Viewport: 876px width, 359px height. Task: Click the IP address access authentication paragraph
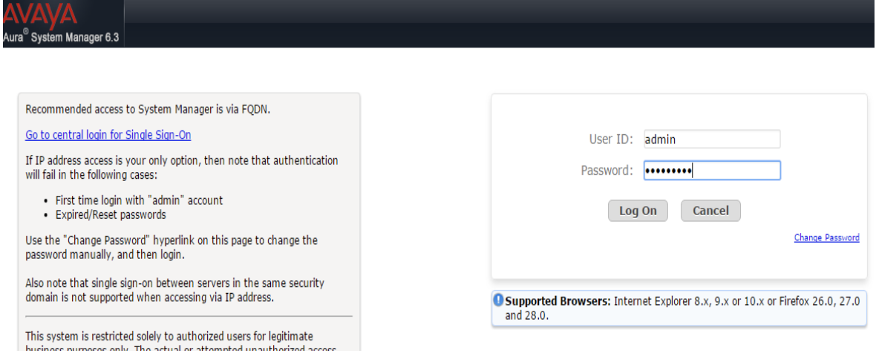point(182,168)
